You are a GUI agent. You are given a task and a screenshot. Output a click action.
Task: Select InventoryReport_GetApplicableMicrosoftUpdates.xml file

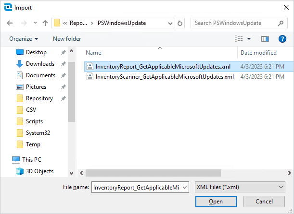(163, 67)
